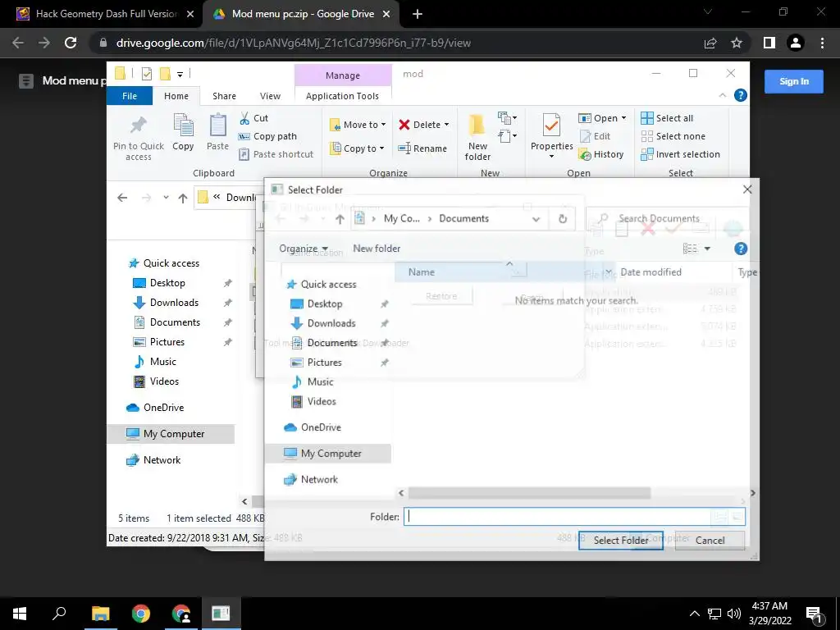Open the Explorer ribbon help icon
The width and height of the screenshot is (840, 630).
click(x=741, y=95)
